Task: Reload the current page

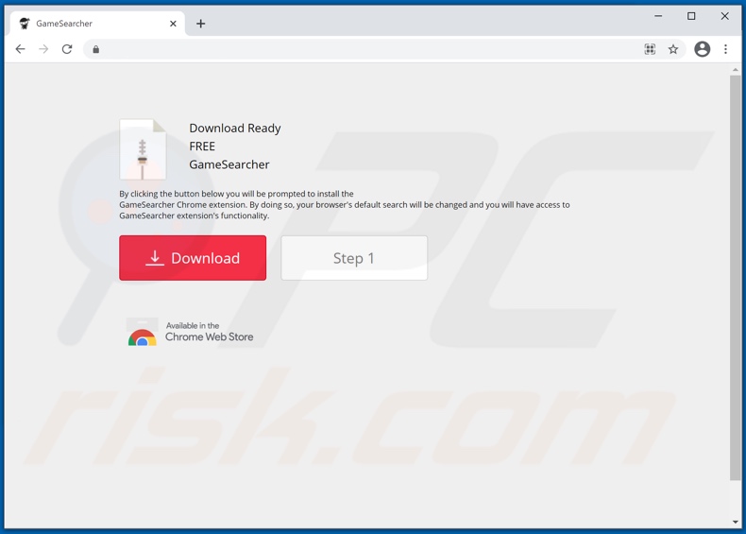Action: 67,49
